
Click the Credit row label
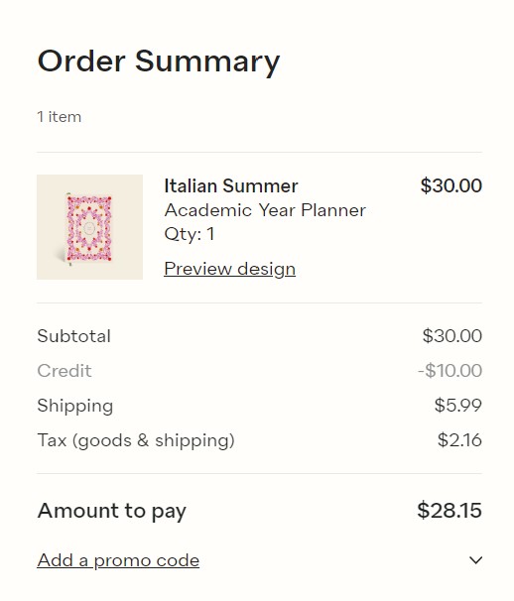click(x=64, y=371)
